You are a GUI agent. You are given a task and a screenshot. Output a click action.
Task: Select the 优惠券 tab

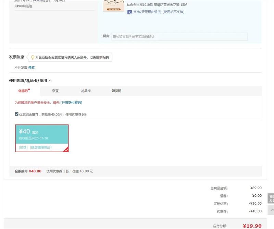[23, 91]
